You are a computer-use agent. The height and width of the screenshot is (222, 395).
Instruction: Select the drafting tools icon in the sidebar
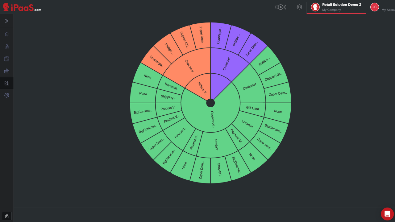point(7,83)
